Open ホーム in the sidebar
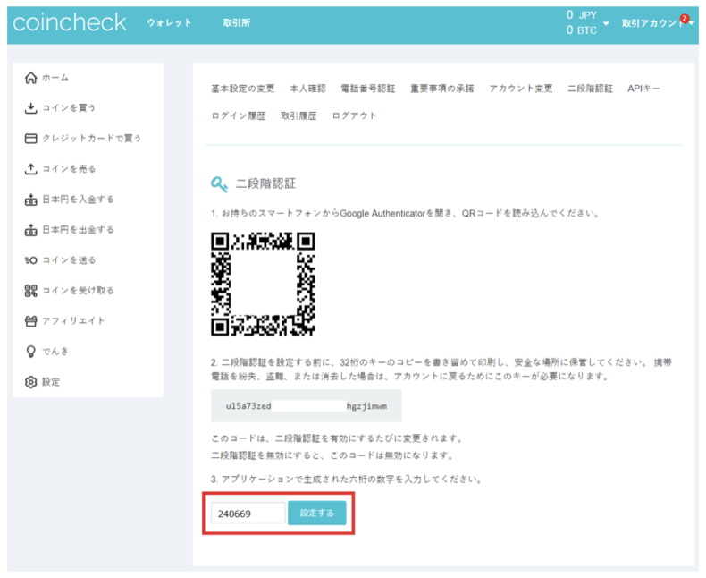706x578 pixels. 55,78
